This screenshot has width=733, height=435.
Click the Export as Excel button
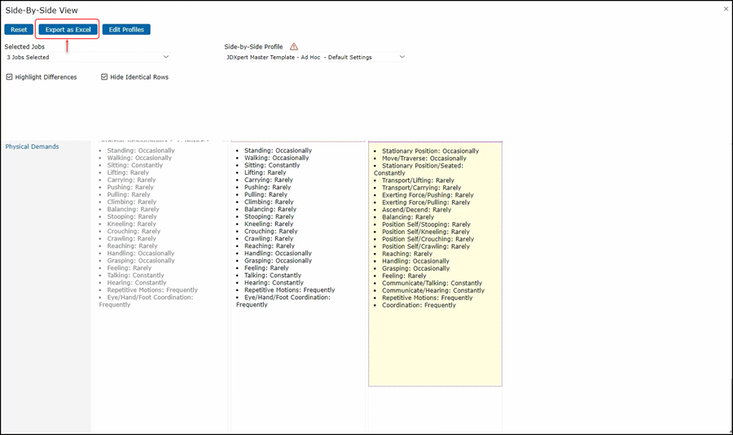point(68,29)
